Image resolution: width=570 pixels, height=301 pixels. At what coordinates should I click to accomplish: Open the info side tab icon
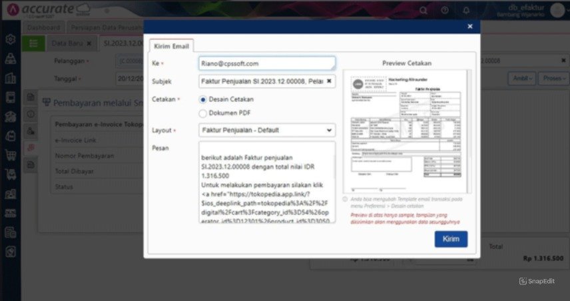pos(31,114)
